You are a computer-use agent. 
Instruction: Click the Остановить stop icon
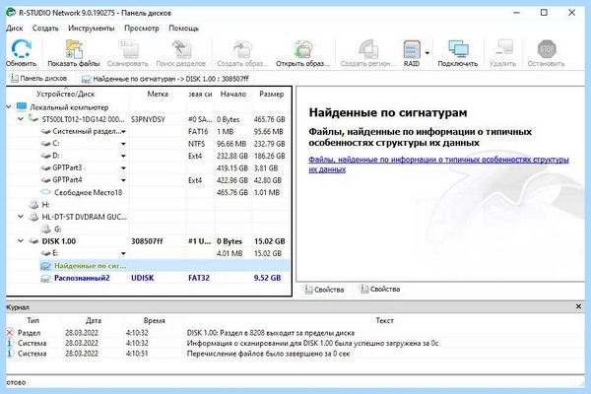546,49
